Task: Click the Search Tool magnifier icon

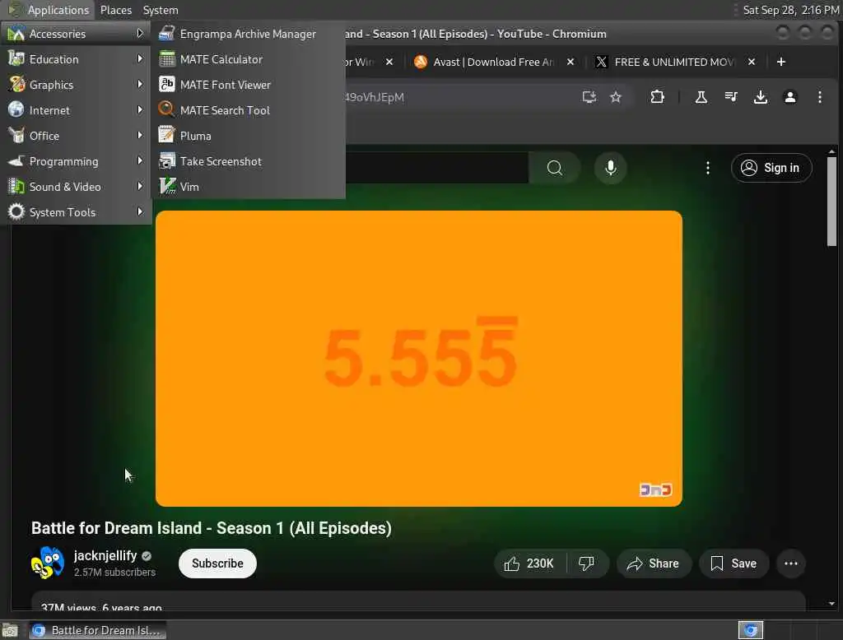Action: pyautogui.click(x=166, y=109)
